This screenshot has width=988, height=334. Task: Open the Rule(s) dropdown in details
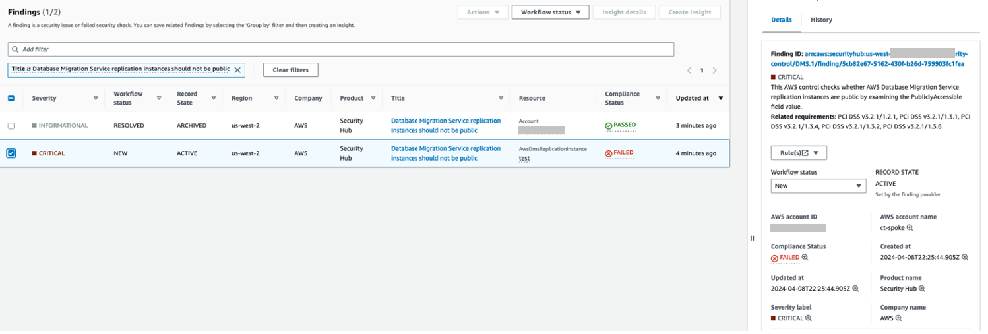(799, 153)
